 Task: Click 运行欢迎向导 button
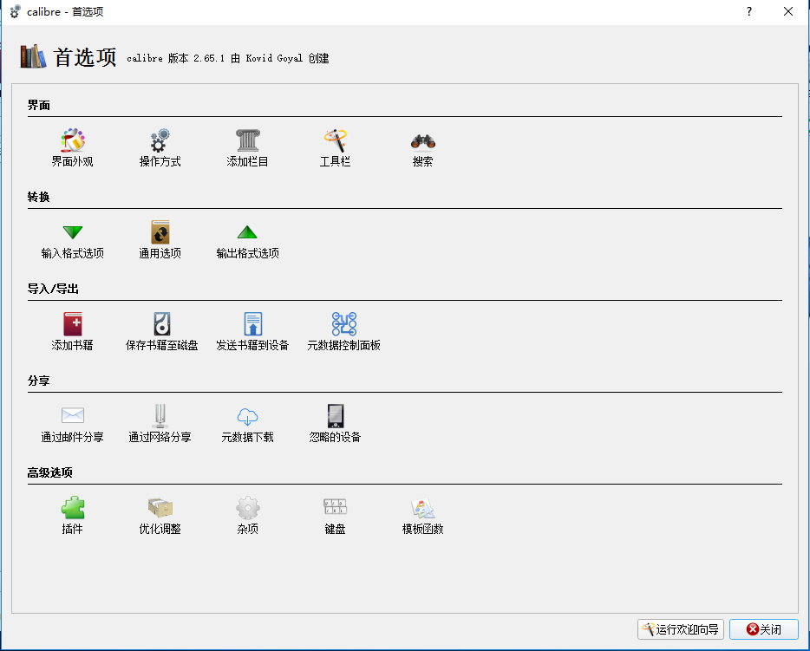(680, 629)
